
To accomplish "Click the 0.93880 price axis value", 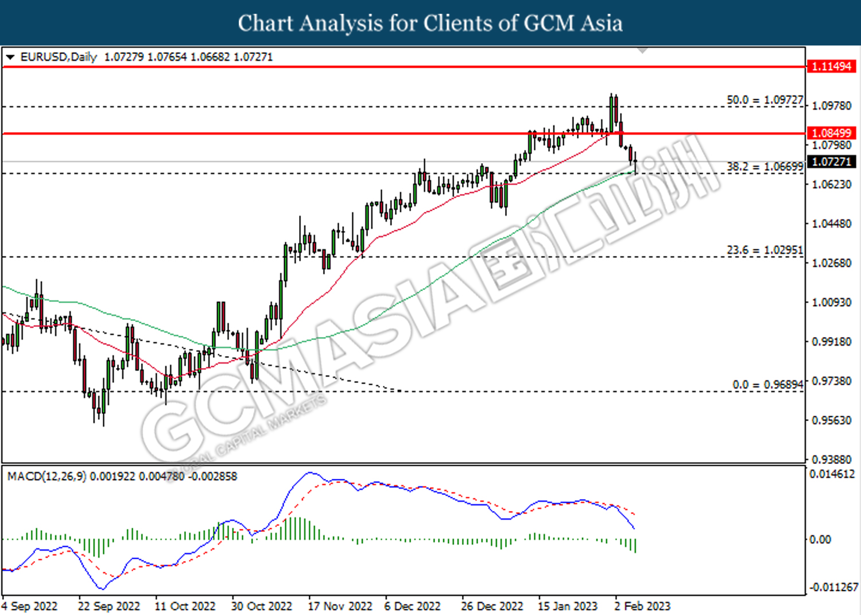I will pyautogui.click(x=832, y=459).
